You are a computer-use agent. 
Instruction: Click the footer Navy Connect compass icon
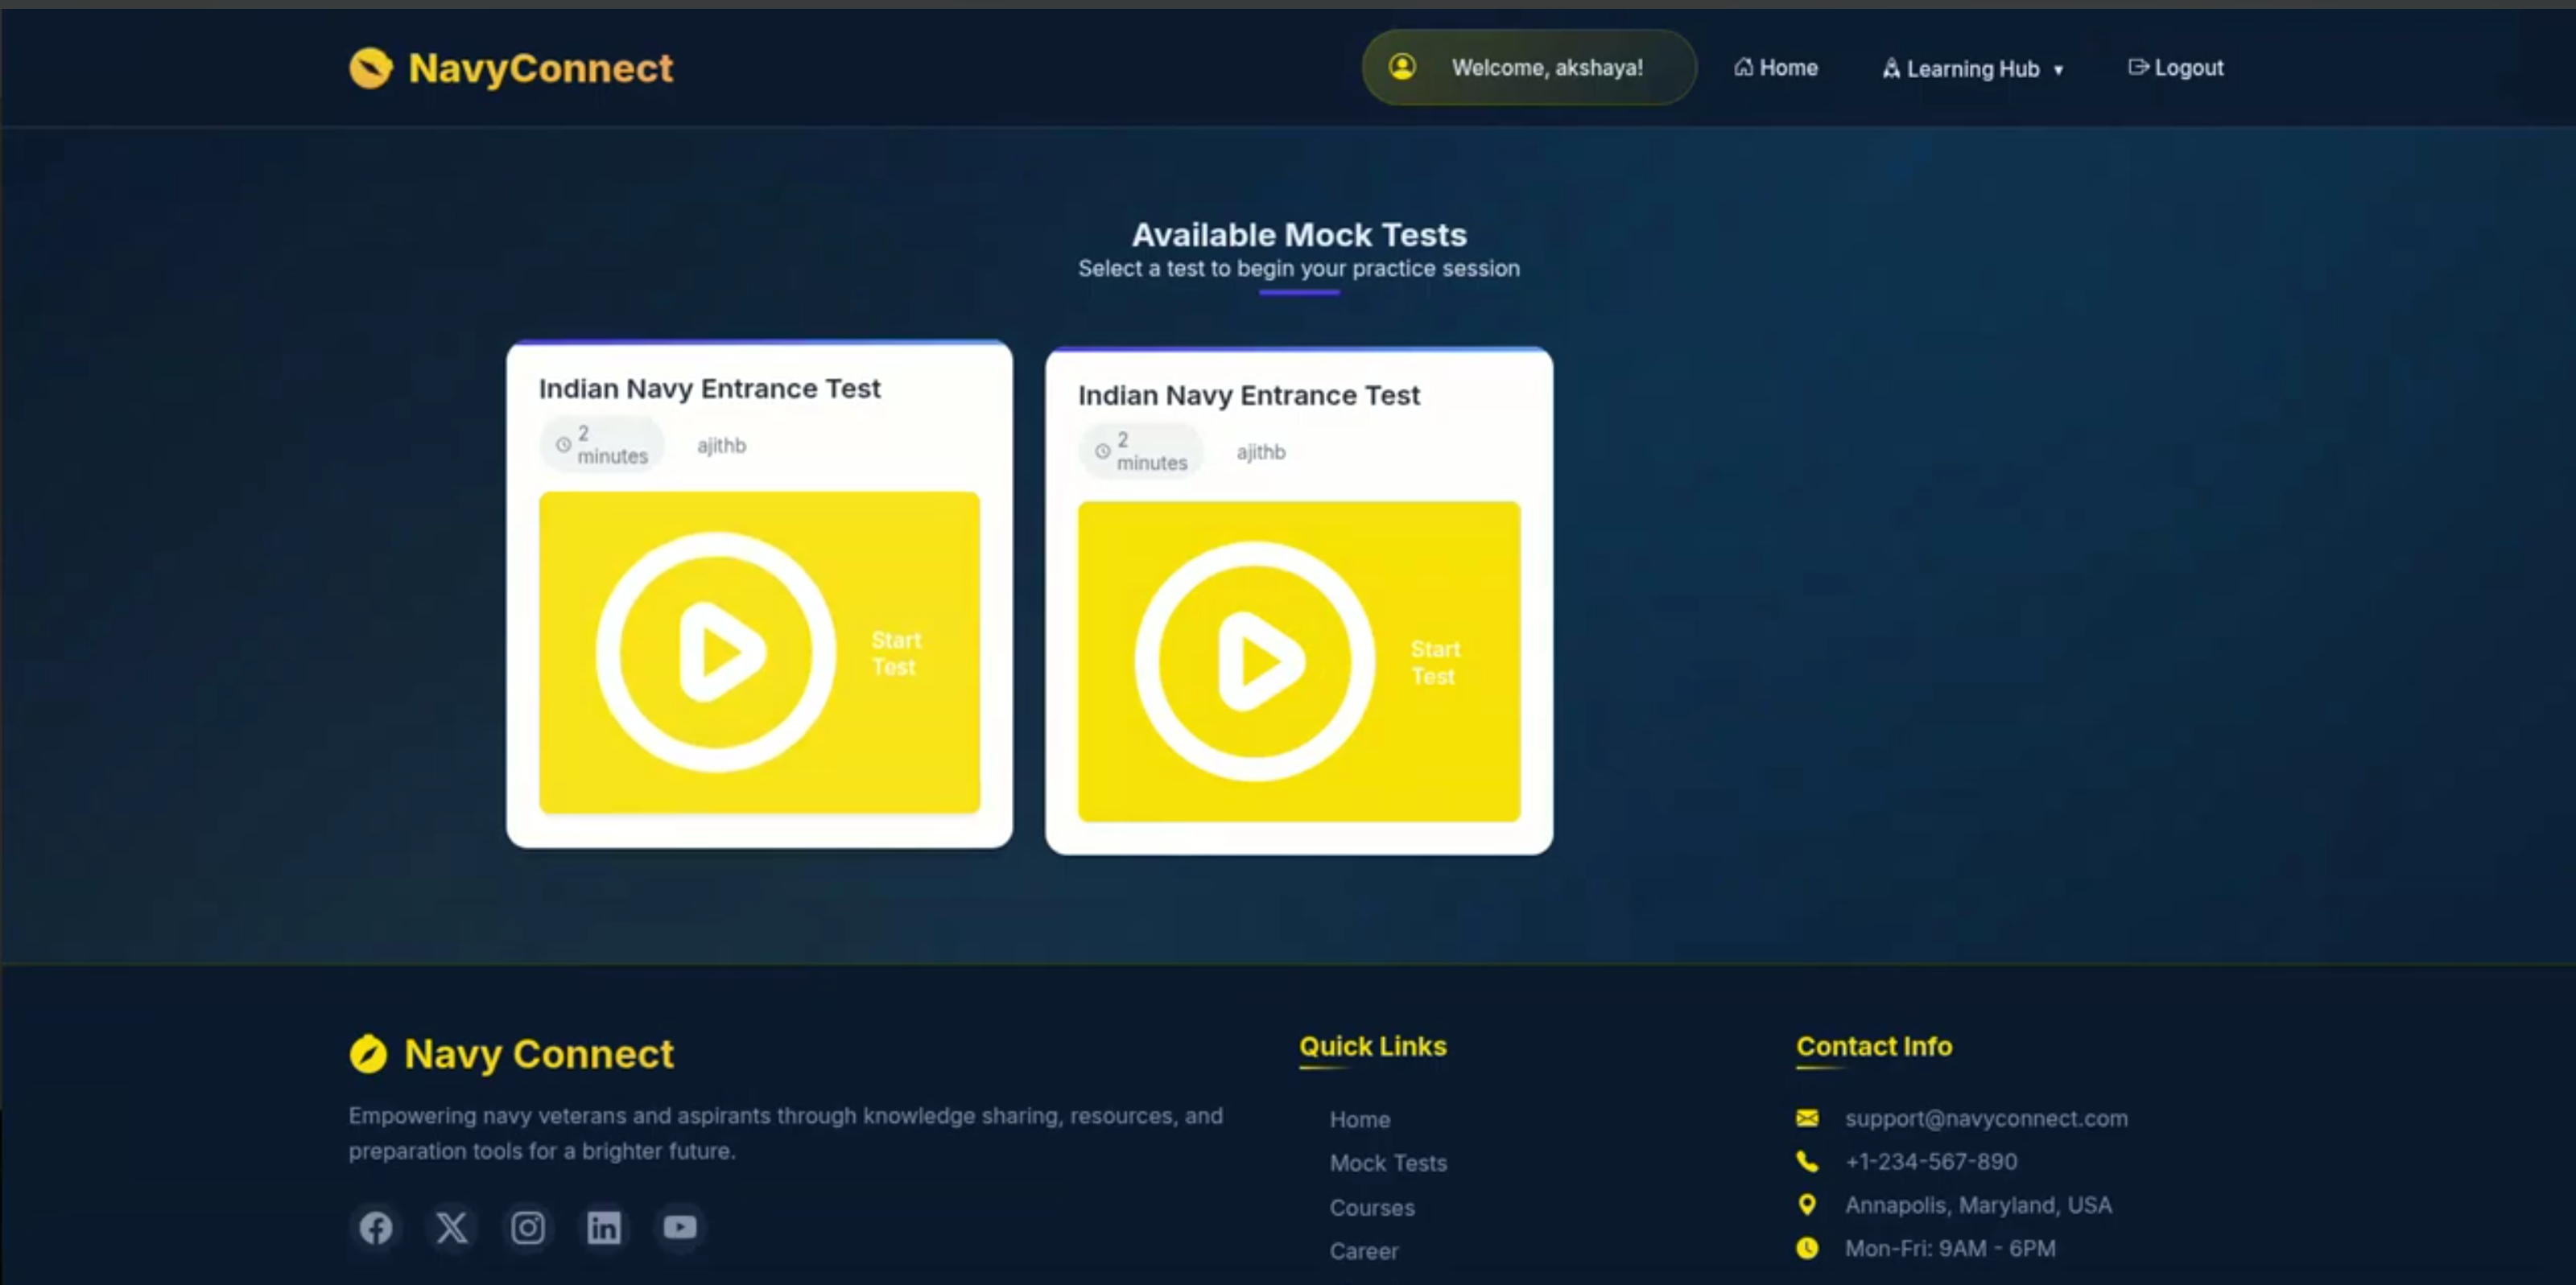coord(368,1054)
